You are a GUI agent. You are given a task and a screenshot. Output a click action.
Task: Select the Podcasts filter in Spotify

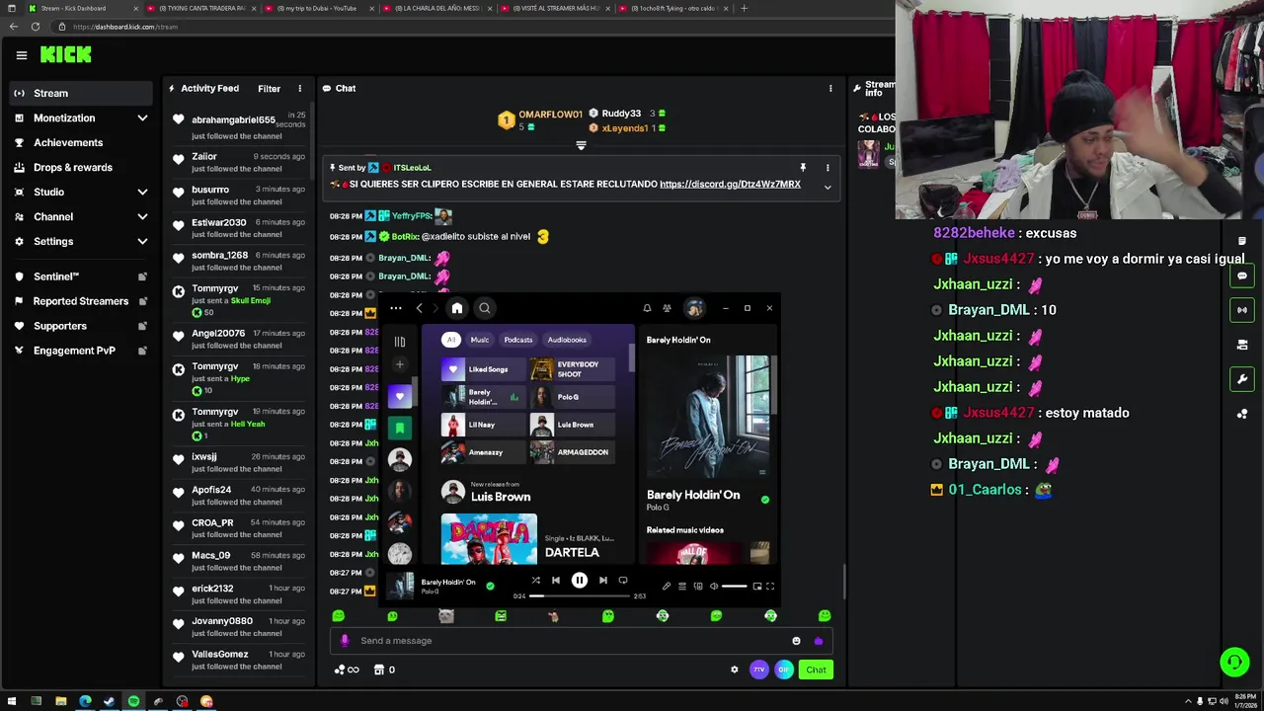click(517, 340)
